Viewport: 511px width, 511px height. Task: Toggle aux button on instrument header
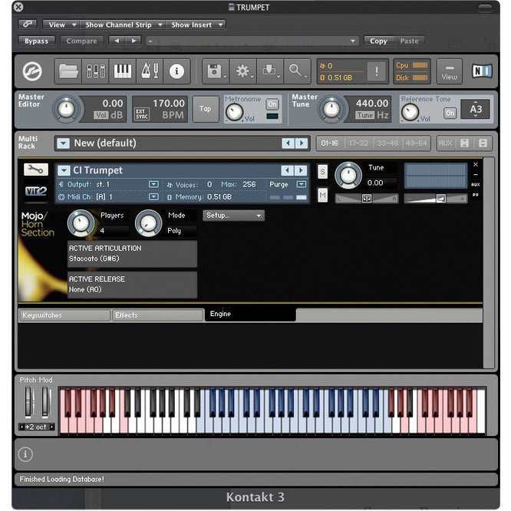point(476,184)
